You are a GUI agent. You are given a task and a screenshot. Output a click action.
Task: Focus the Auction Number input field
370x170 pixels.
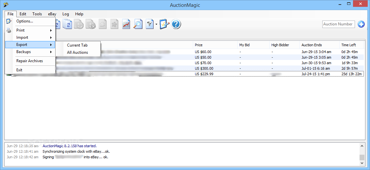click(339, 24)
